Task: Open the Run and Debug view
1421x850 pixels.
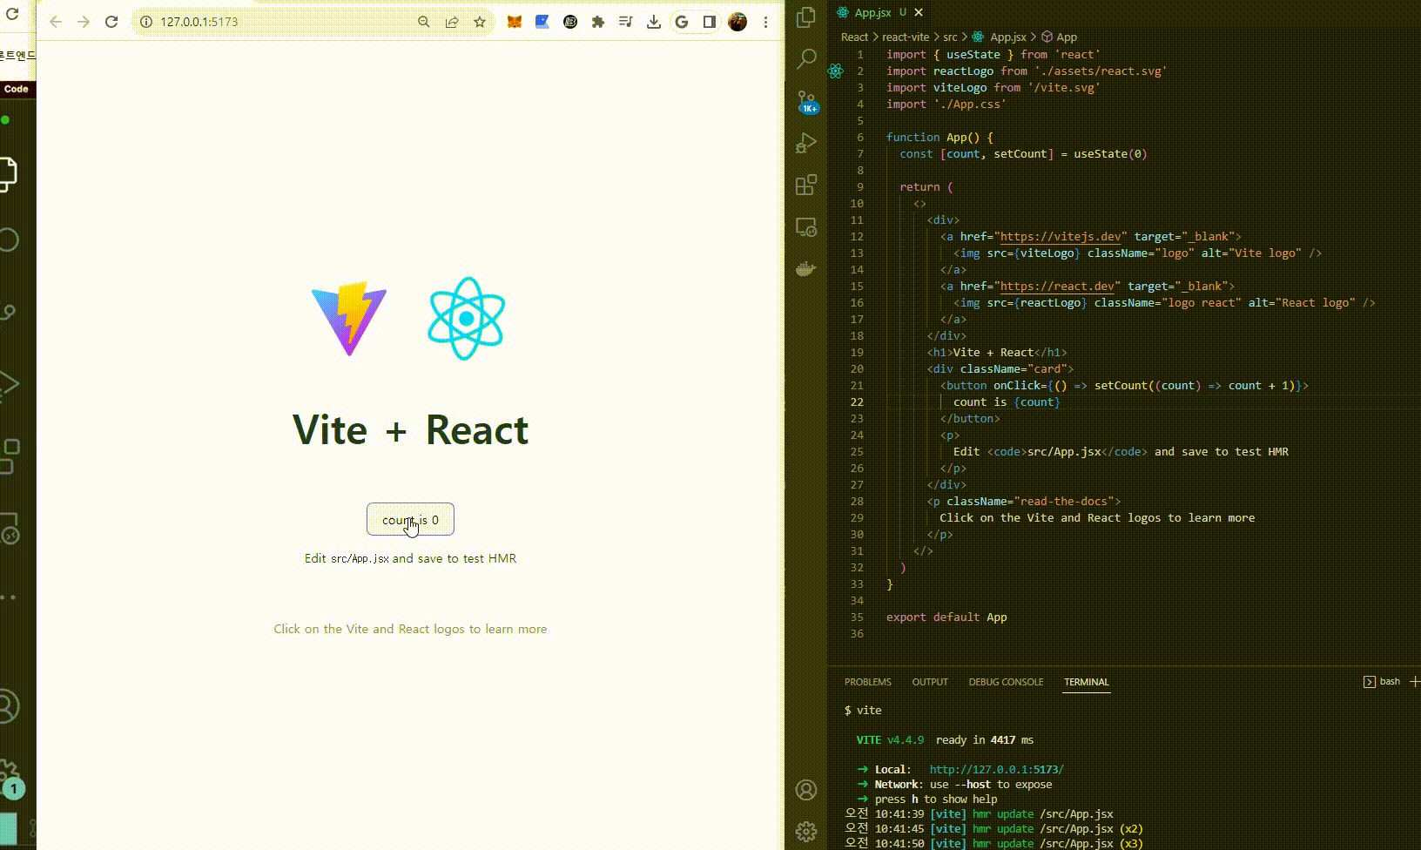Action: click(806, 143)
